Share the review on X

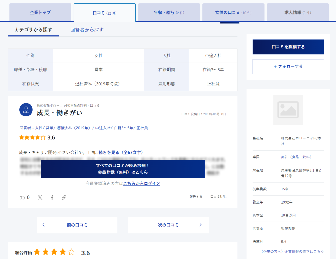[40, 197]
